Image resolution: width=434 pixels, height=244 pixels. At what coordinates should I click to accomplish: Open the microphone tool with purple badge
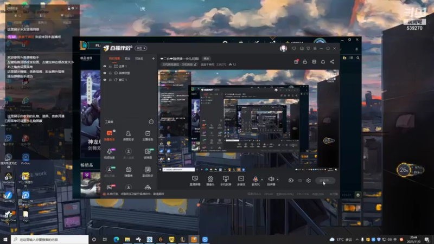[x=110, y=153]
